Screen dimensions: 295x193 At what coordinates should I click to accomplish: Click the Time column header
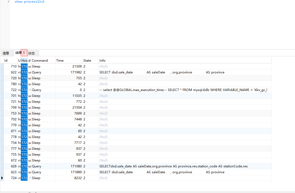(69, 61)
